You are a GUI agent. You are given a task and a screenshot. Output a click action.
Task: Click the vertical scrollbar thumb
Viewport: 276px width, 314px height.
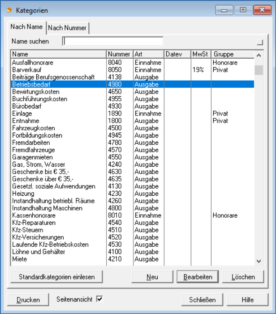point(259,70)
